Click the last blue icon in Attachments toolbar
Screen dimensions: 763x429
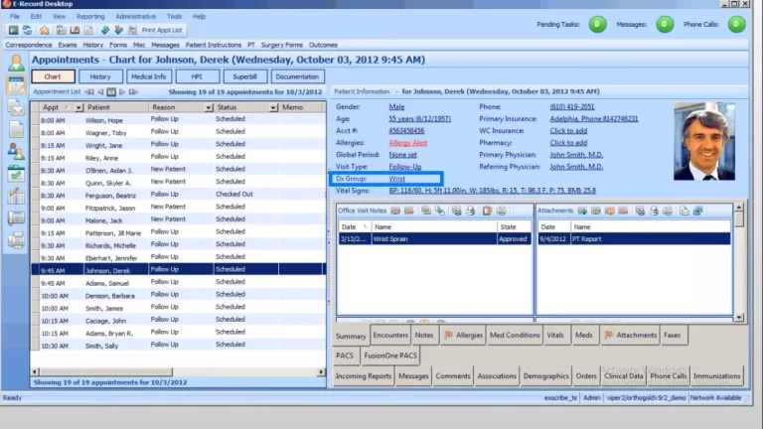coord(697,211)
